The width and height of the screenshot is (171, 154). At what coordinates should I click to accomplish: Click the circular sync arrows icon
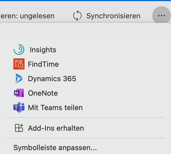click(77, 16)
